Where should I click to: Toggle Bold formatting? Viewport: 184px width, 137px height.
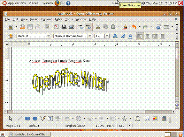115,36
